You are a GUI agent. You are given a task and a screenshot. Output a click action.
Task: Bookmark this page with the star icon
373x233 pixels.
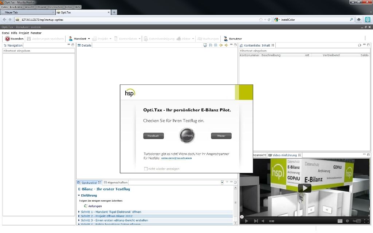(x=261, y=20)
